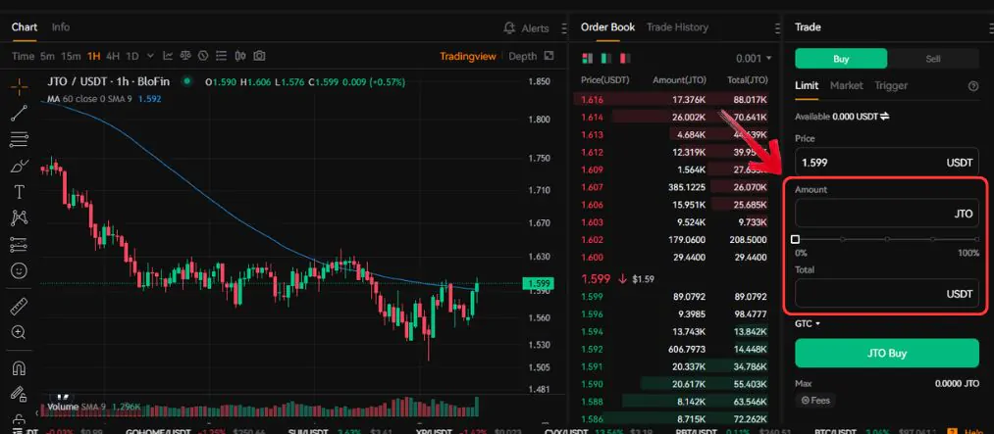Screen dimensions: 994x434
Task: Switch chart to Tradingview mode
Action: [x=468, y=56]
